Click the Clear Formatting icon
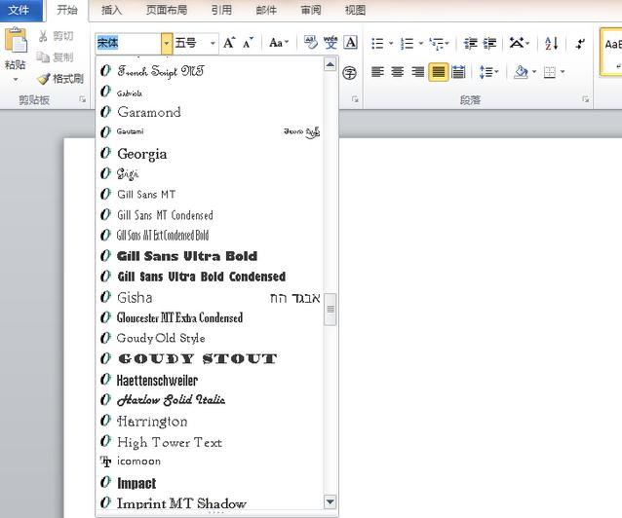 311,42
